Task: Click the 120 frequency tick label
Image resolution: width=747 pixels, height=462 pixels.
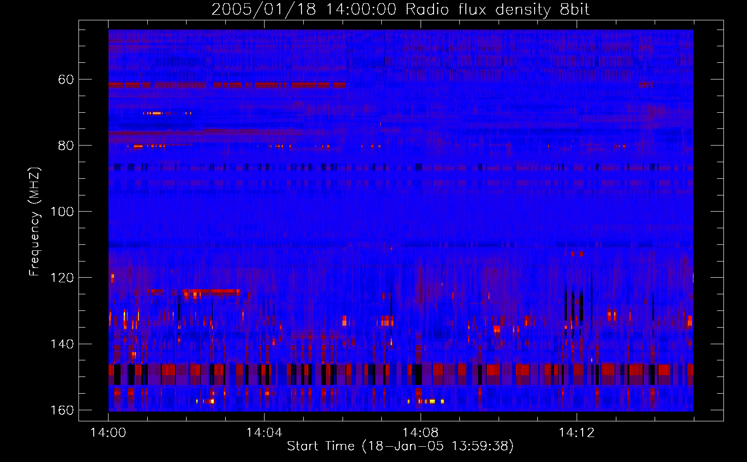Action: point(62,278)
